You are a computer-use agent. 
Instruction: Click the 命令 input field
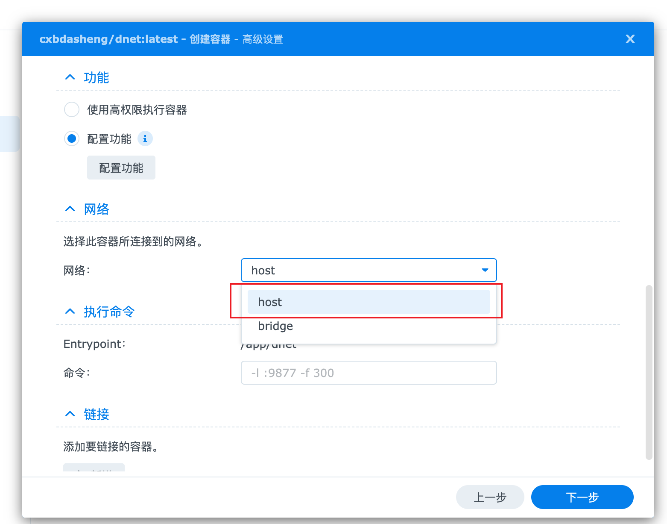369,373
